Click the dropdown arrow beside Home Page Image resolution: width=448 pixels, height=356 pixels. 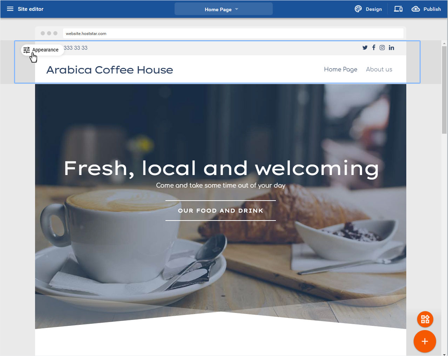pyautogui.click(x=237, y=9)
